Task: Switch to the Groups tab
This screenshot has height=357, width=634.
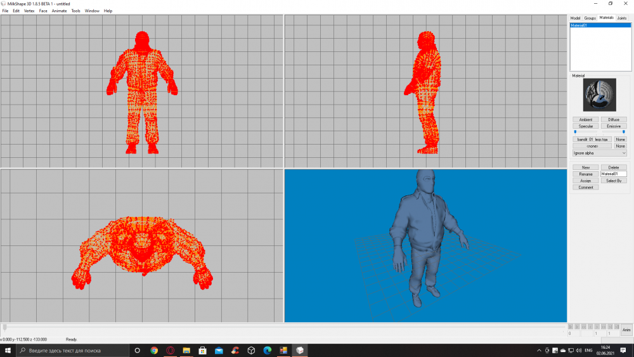Action: (590, 18)
